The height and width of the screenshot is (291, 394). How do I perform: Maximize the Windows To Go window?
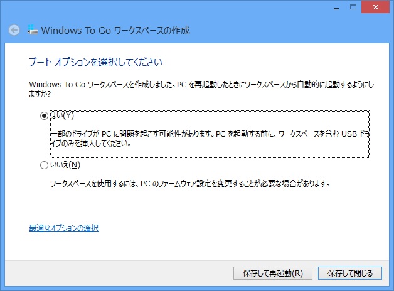point(353,7)
